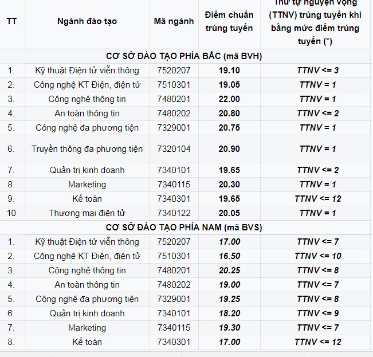
Task: Click the 'Điểm chuẩn trúng tuyển' header
Action: [229, 21]
